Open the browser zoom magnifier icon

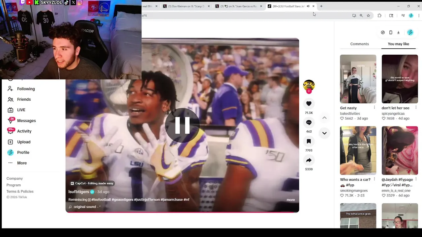tap(361, 15)
